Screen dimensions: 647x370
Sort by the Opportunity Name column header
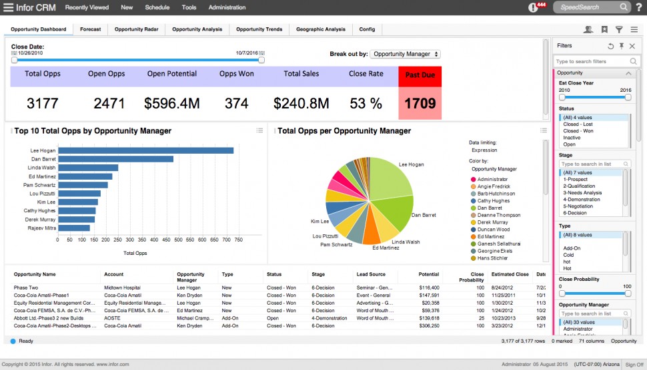tap(35, 274)
